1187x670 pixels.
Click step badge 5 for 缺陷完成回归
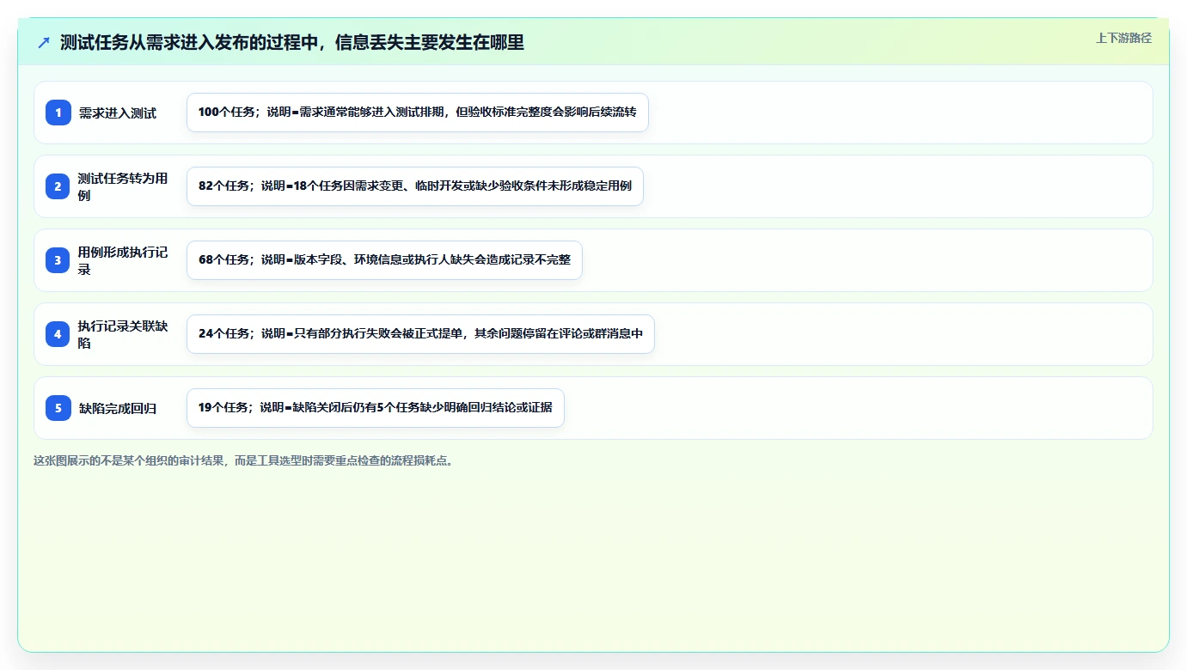[x=58, y=408]
